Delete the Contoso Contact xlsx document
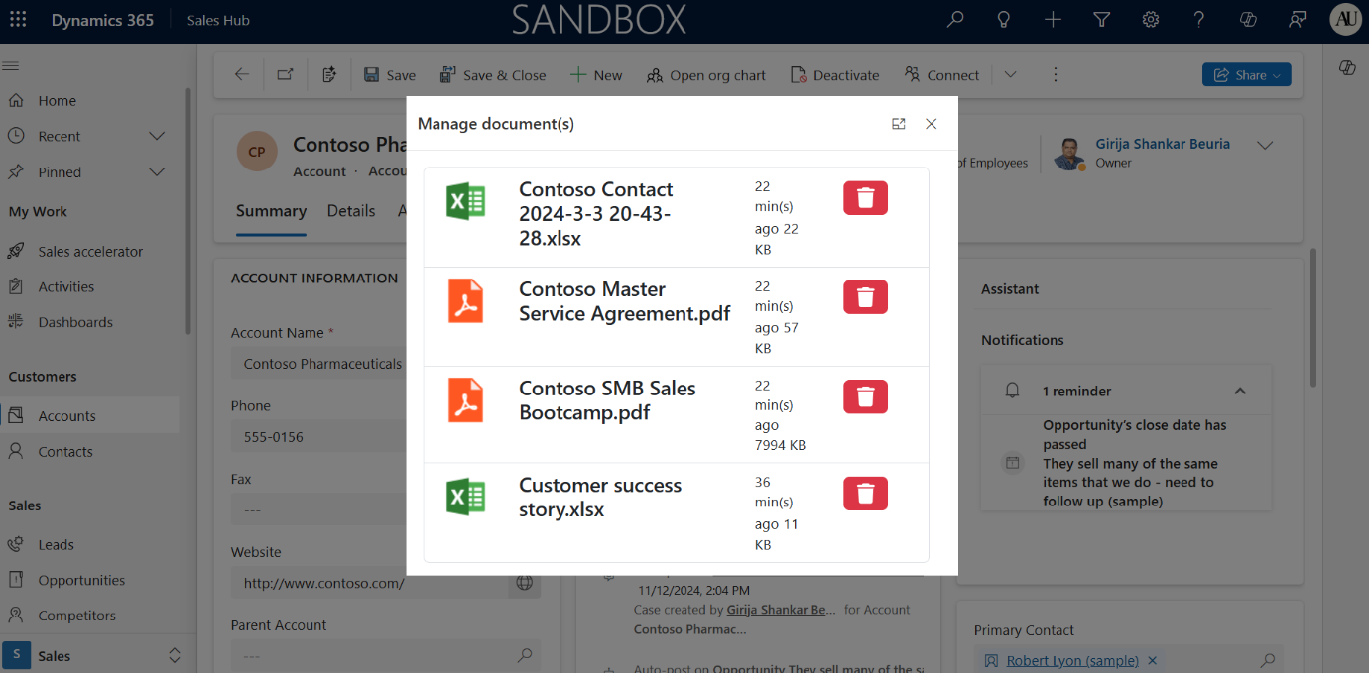The width and height of the screenshot is (1369, 673). click(x=865, y=198)
